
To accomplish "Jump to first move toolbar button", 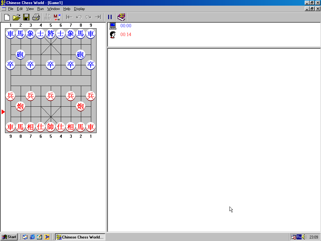I will 69,17.
